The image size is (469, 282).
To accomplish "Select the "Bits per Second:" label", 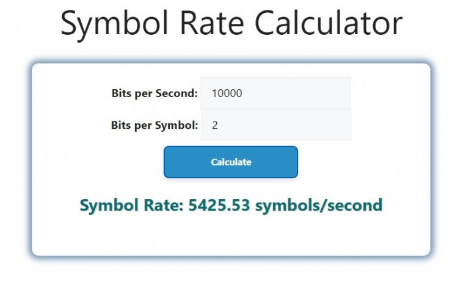I will tap(155, 93).
